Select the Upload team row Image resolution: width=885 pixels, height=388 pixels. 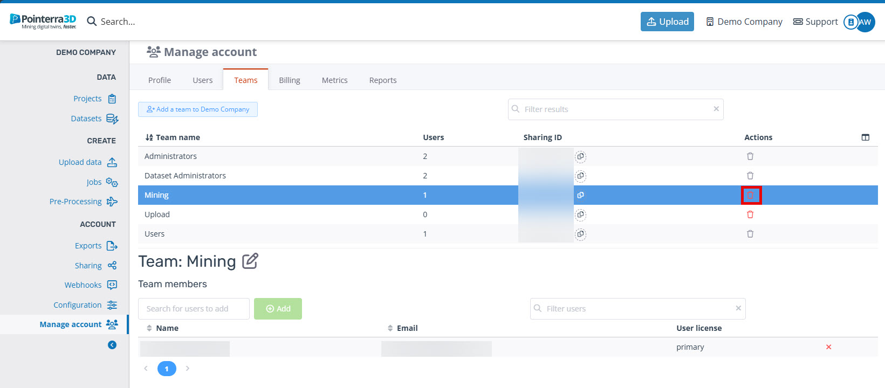tap(508, 214)
